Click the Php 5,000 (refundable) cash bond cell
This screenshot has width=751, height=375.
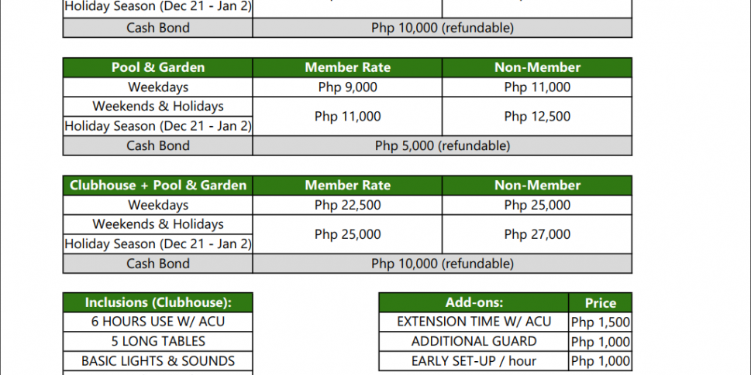(x=442, y=145)
